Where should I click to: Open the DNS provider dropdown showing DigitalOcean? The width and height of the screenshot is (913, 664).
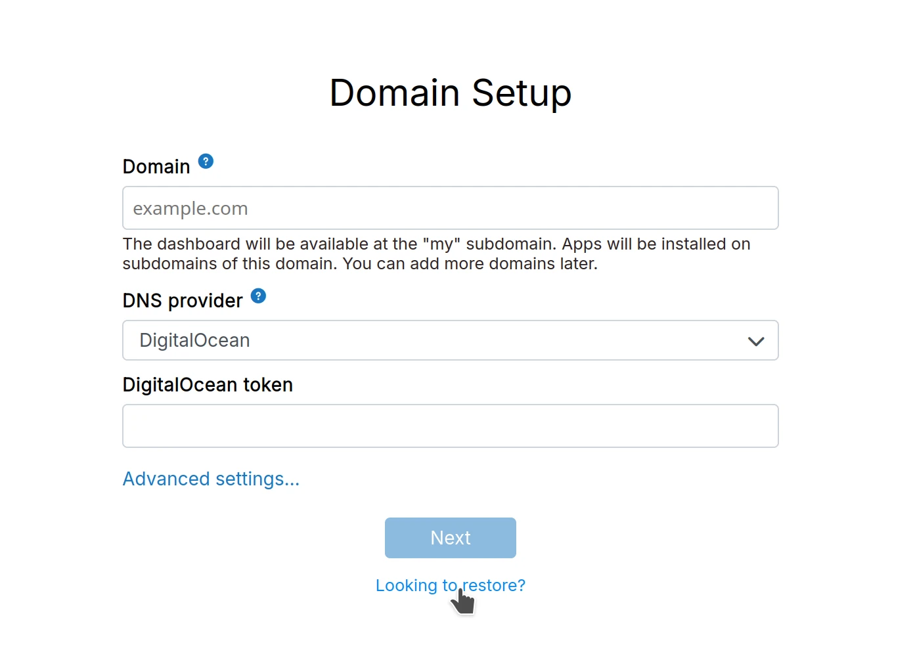coord(450,340)
